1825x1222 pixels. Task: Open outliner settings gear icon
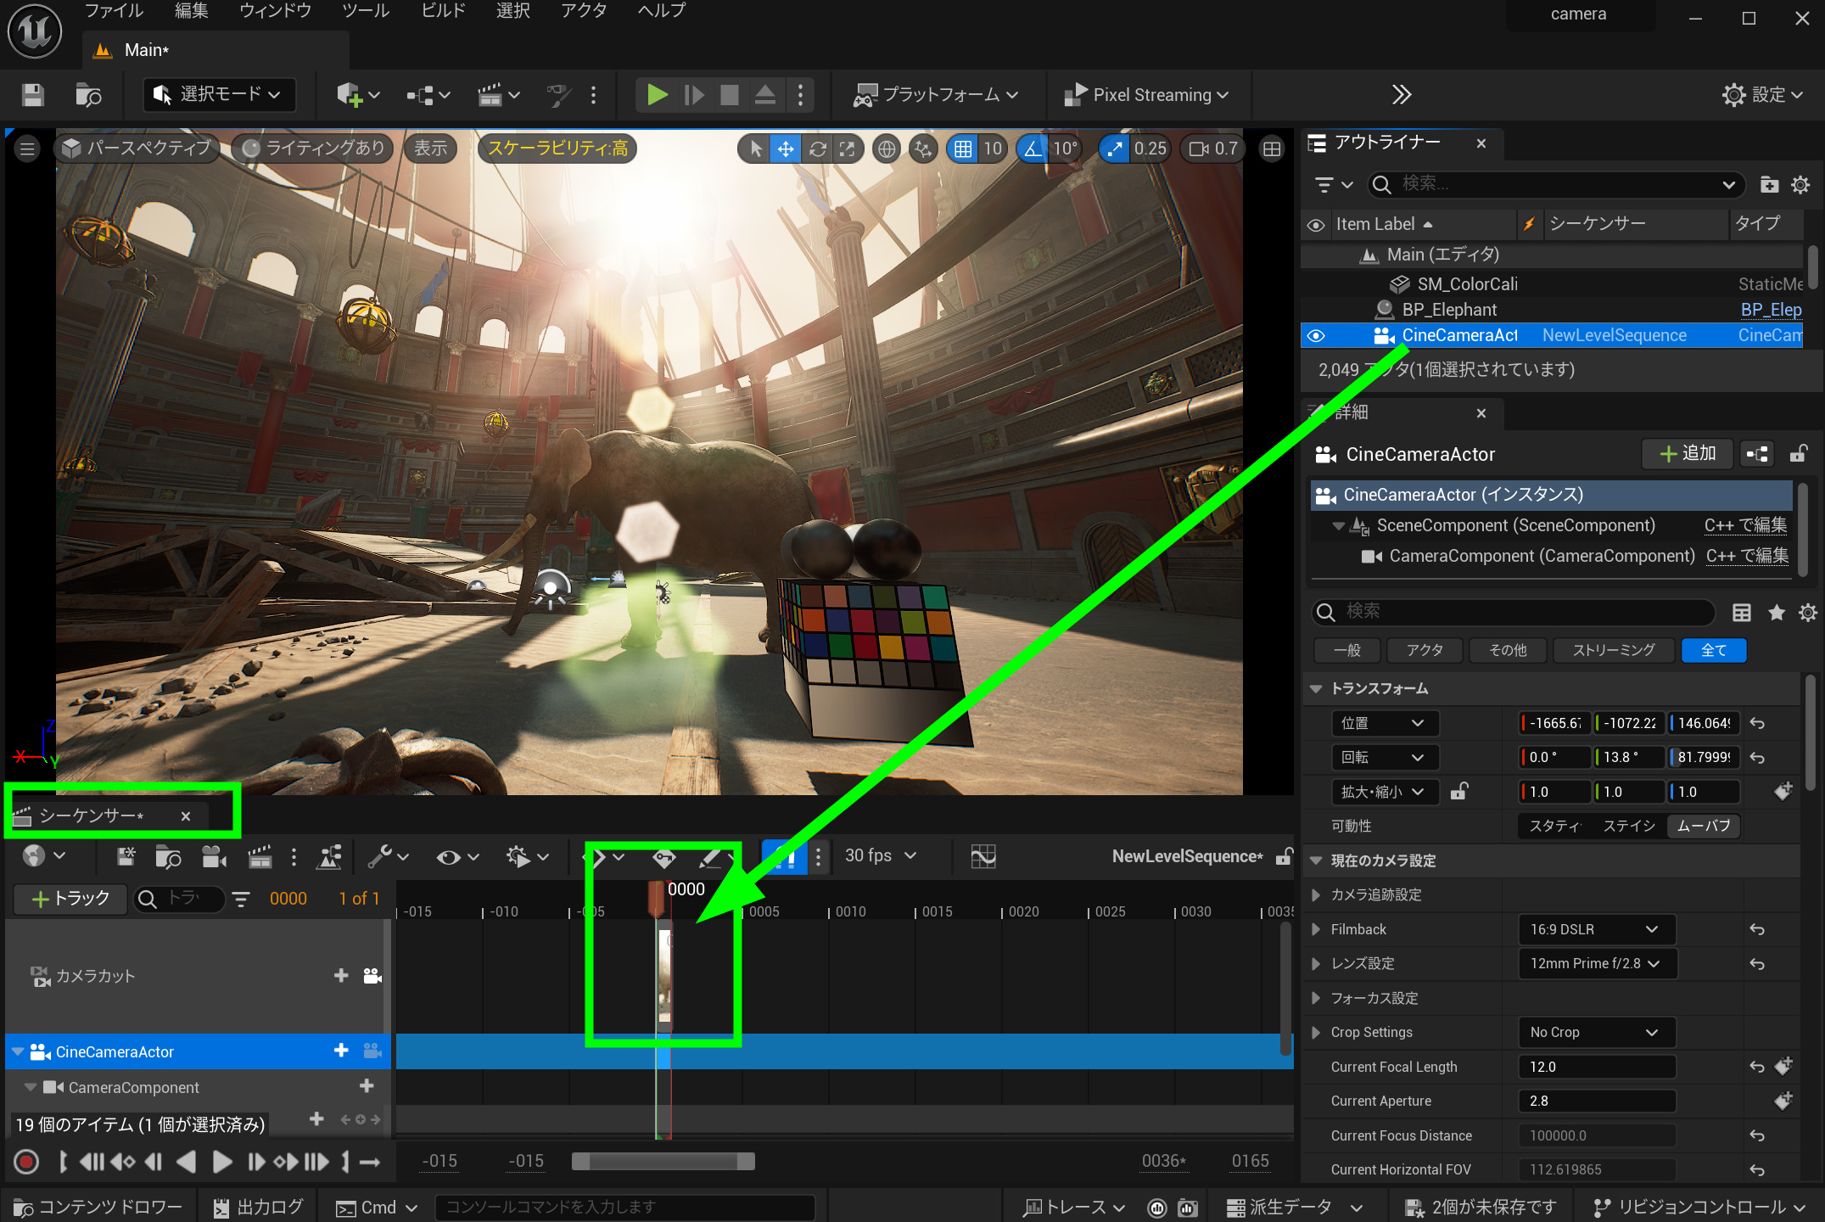[1800, 184]
